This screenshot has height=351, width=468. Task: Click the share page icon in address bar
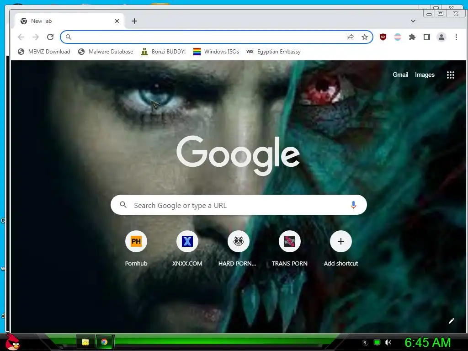tap(350, 37)
